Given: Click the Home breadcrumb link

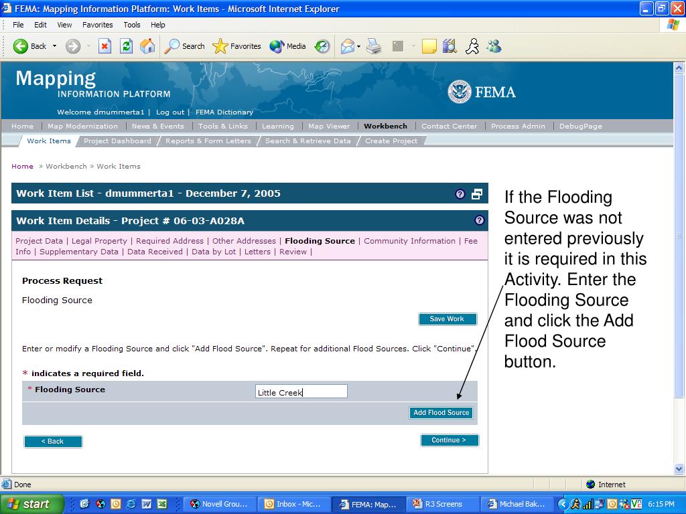Looking at the screenshot, I should (x=22, y=166).
